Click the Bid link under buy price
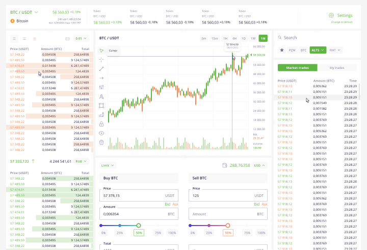The height and width of the screenshot is (250, 367). (167, 205)
